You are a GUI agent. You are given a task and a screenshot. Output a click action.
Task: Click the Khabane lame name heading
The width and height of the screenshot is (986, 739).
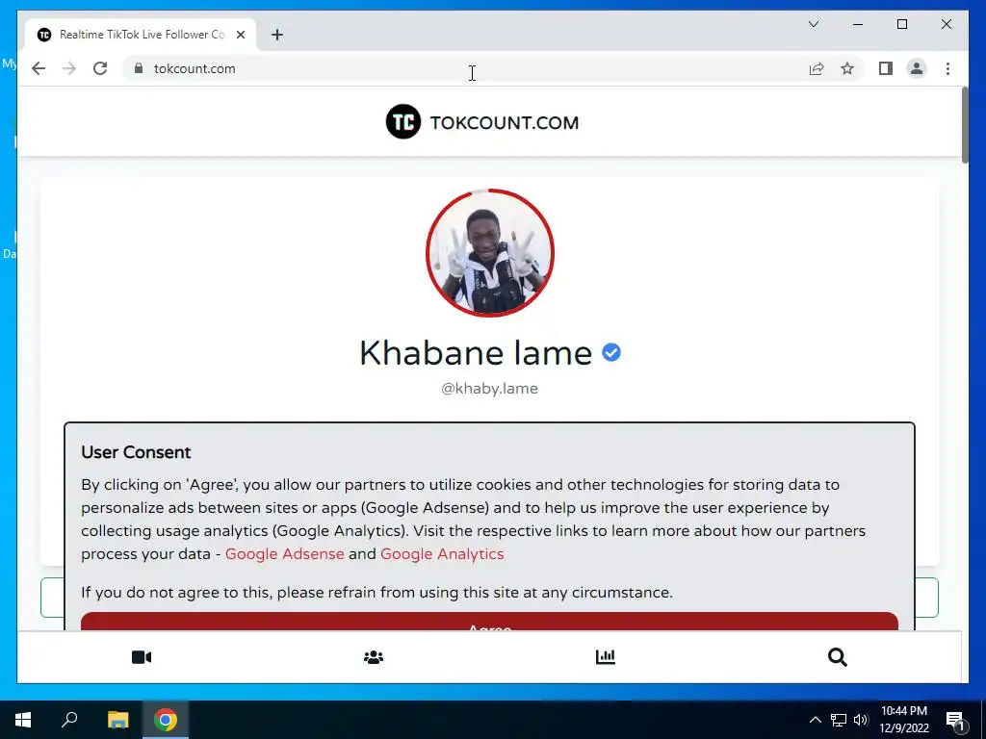(x=476, y=352)
